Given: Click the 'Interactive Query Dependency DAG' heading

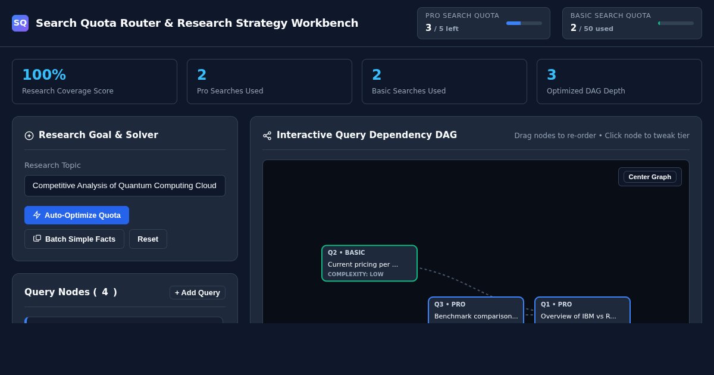Looking at the screenshot, I should click(367, 135).
